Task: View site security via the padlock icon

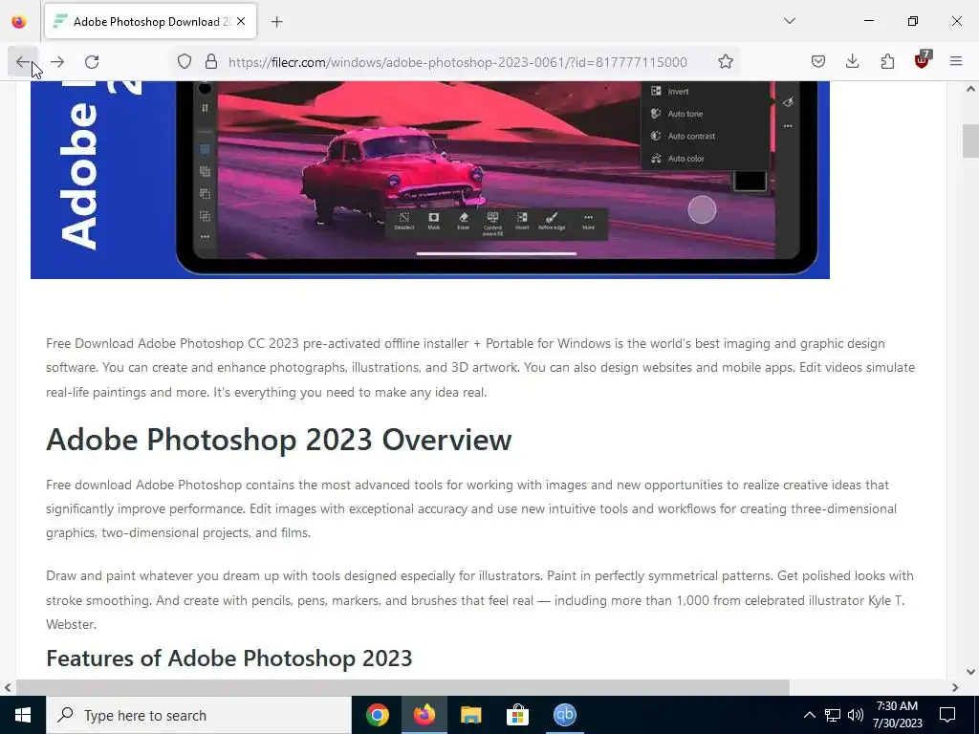Action: click(211, 62)
